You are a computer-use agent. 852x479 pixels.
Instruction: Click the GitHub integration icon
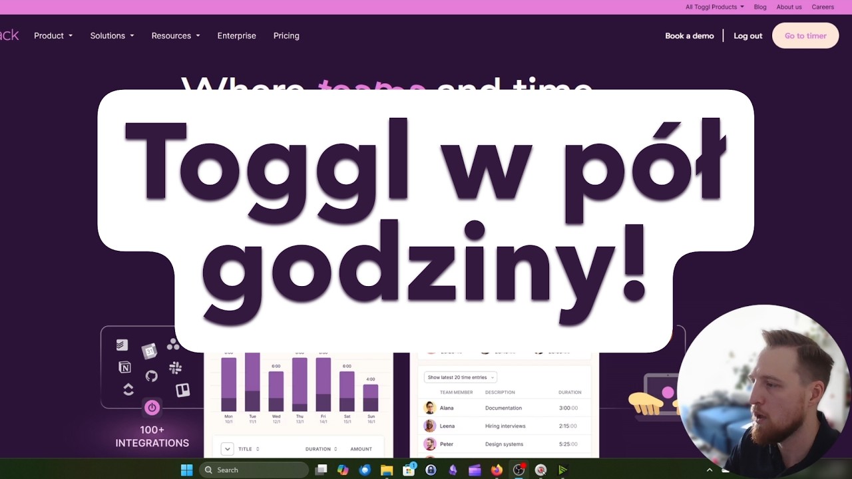click(151, 376)
